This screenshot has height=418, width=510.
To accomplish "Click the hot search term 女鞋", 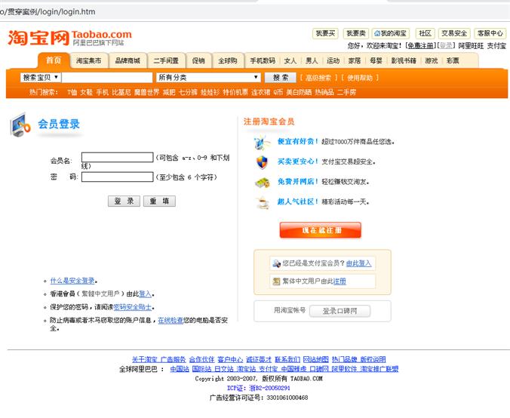I will [x=87, y=92].
